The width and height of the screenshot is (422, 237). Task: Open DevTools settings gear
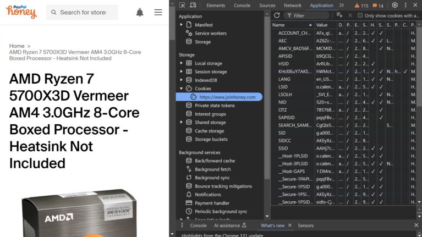(x=395, y=5)
